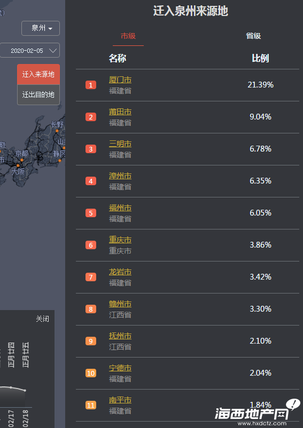This screenshot has width=303, height=428.
Task: Open the 泉州 city dropdown
Action: (41, 28)
